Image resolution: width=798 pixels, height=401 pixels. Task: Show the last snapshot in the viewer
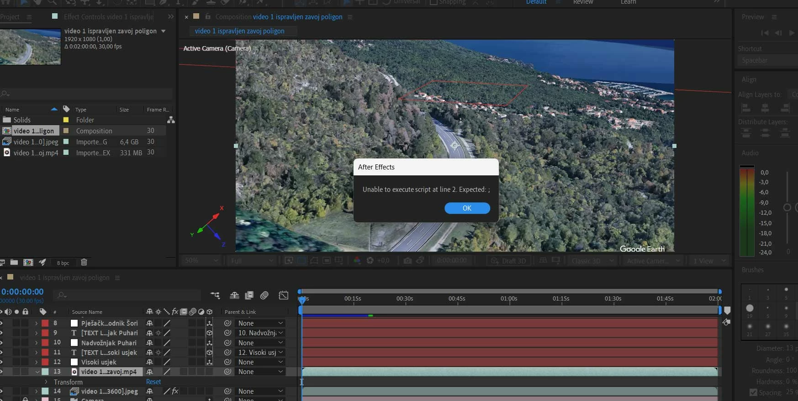[x=420, y=260]
